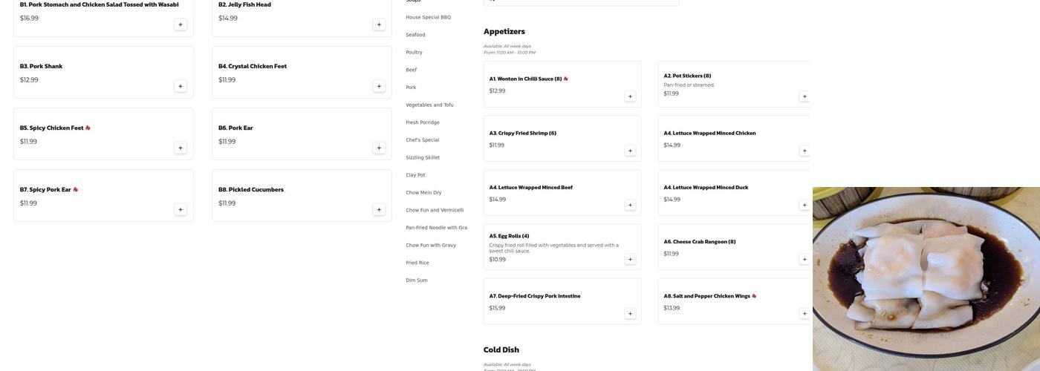The image size is (1040, 371).
Task: Open the rice noodle roll photo
Action: pos(926,279)
